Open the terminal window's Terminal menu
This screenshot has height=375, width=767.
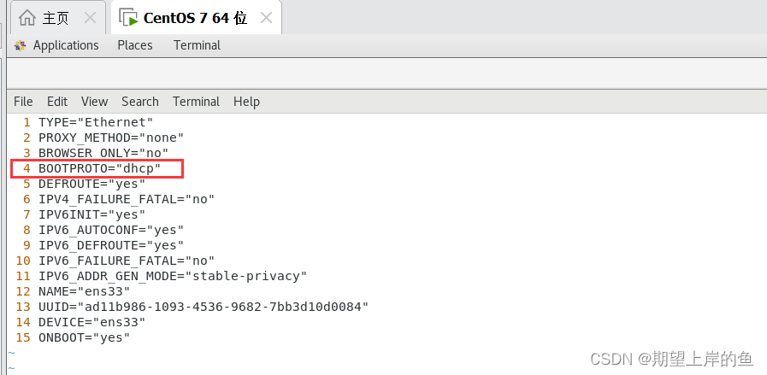pos(196,102)
